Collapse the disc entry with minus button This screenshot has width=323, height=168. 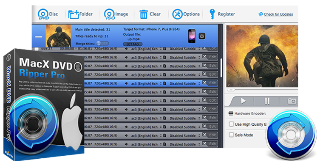(39, 37)
